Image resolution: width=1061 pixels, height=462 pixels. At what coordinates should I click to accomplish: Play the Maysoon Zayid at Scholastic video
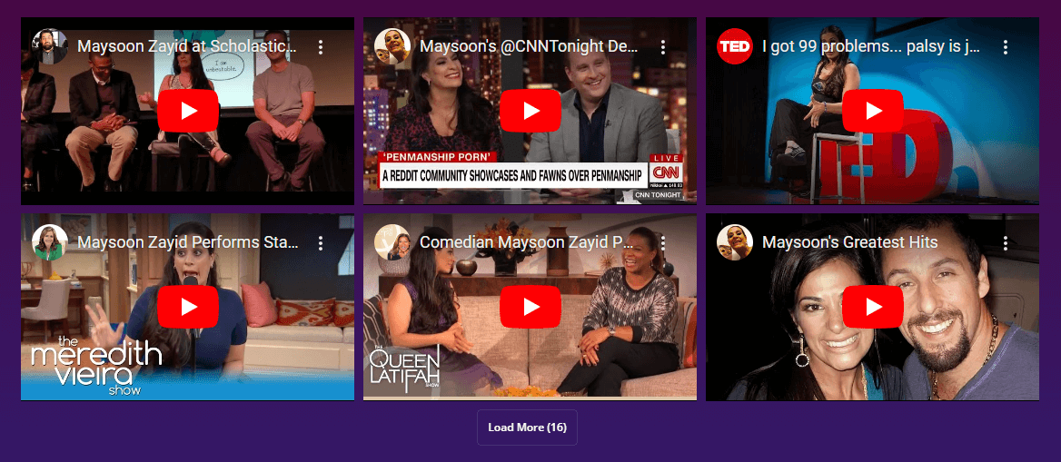[x=187, y=110]
